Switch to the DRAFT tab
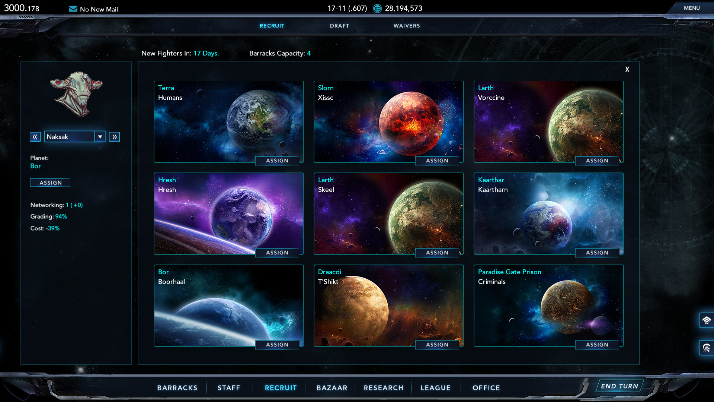 [339, 26]
